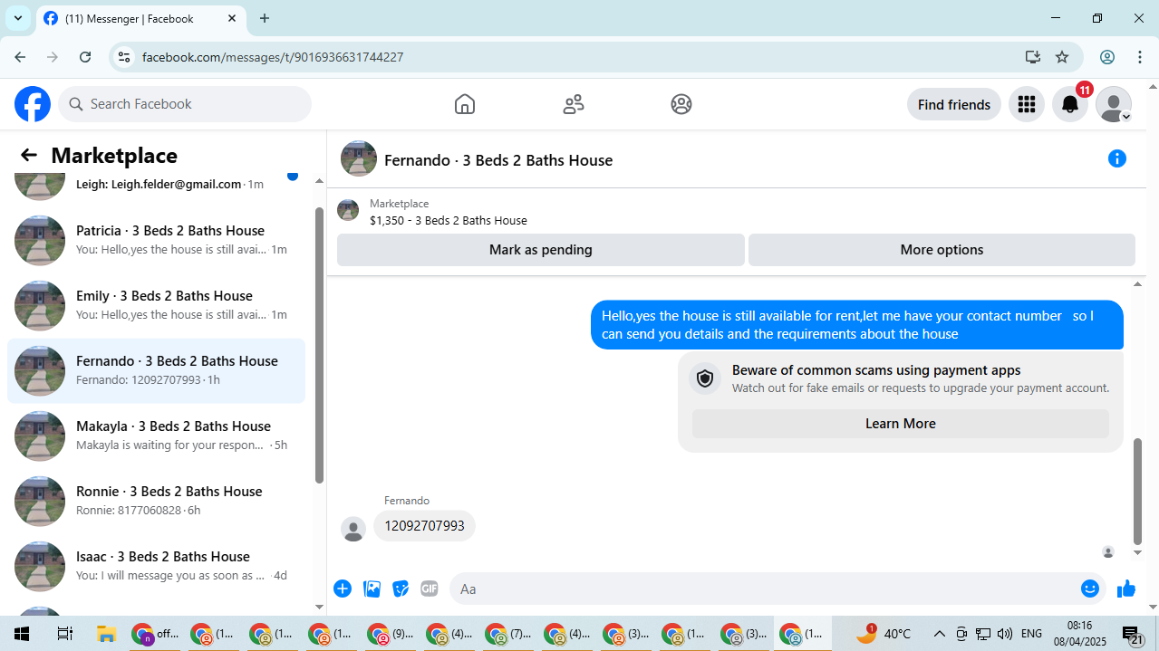Click the More options button
The height and width of the screenshot is (651, 1159).
click(x=942, y=250)
